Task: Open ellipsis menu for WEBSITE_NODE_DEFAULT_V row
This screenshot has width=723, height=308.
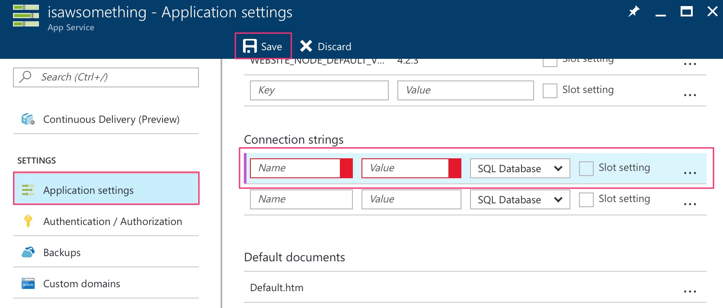Action: click(x=690, y=64)
